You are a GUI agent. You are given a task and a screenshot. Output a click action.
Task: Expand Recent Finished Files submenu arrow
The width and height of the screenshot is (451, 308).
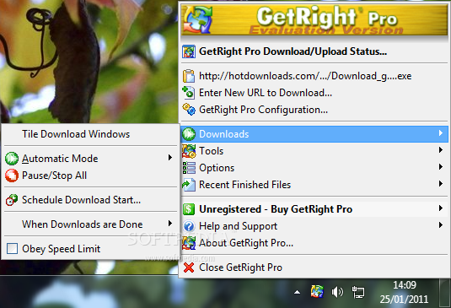(x=441, y=184)
